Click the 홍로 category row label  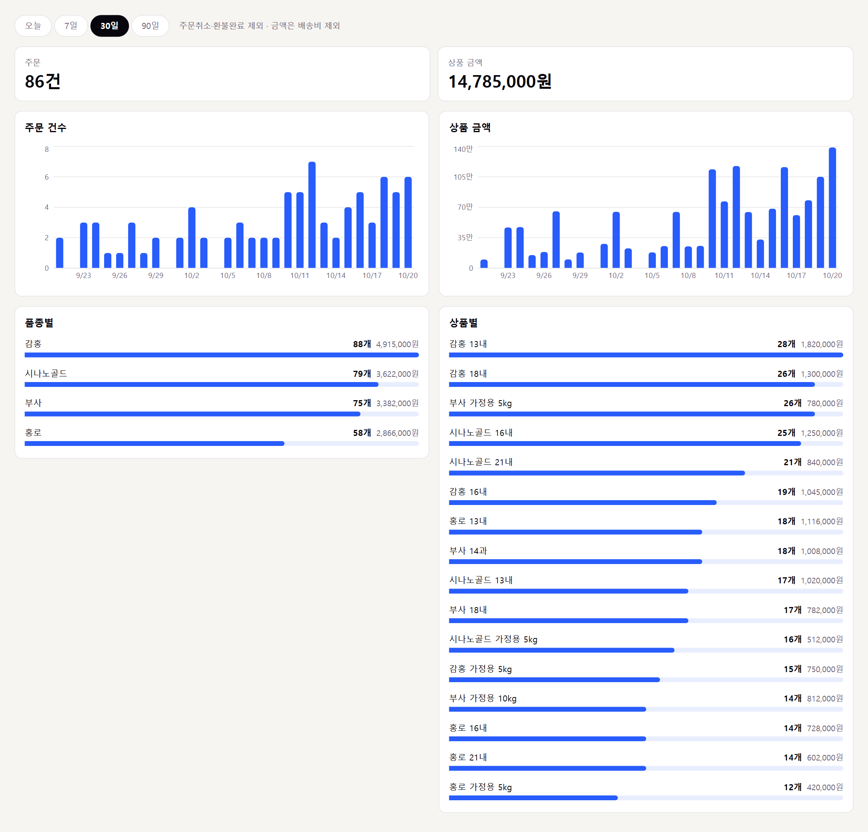point(33,433)
